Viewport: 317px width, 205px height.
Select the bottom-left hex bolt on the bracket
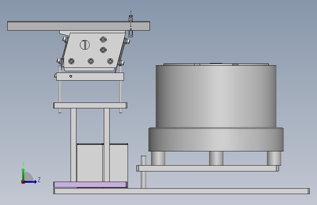point(71,61)
